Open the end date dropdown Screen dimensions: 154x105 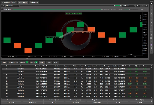(x=128, y=5)
